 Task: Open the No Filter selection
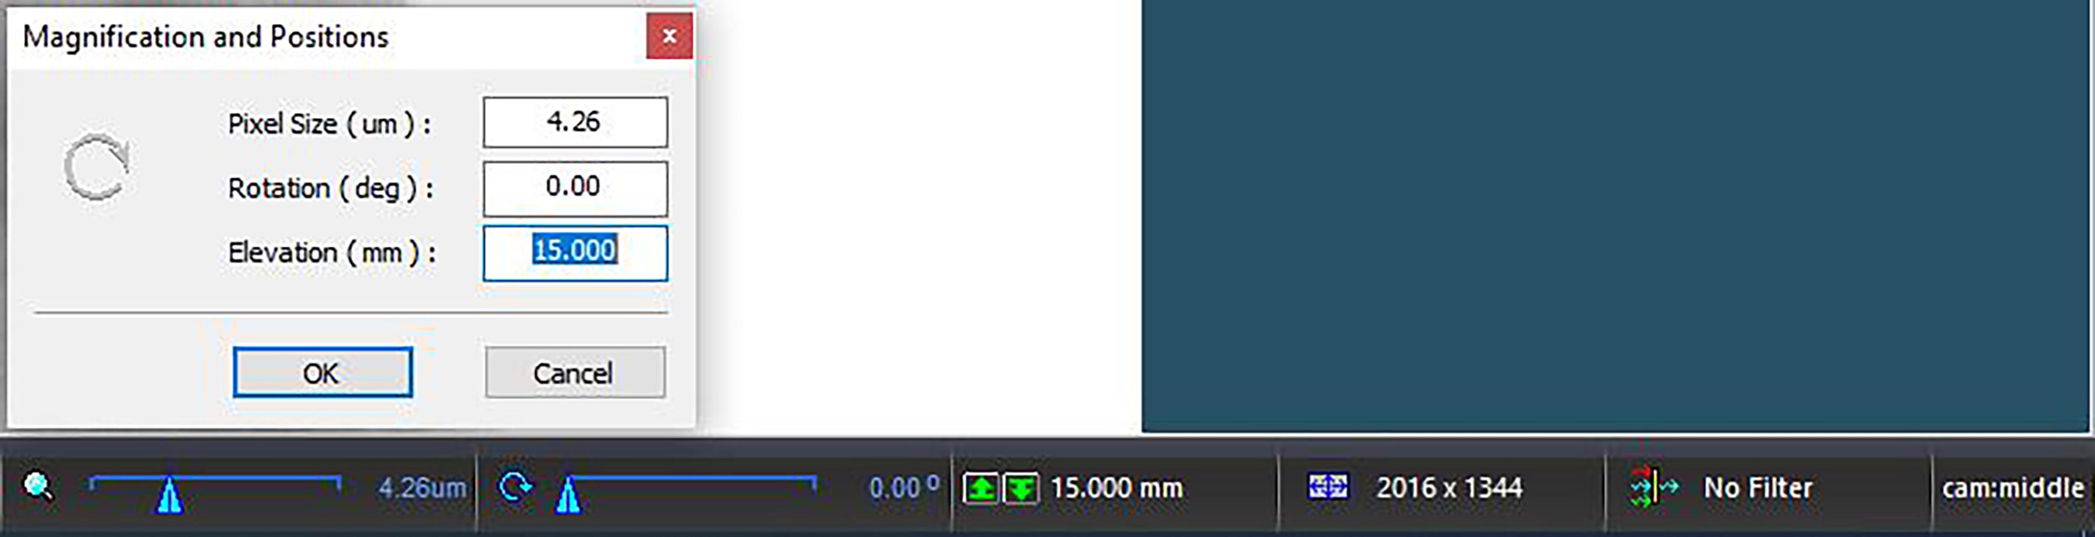click(x=1757, y=488)
